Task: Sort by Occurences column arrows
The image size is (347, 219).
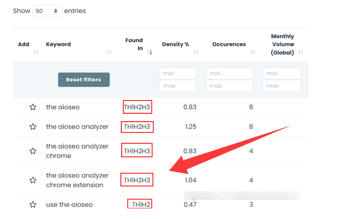Action: 252,52
